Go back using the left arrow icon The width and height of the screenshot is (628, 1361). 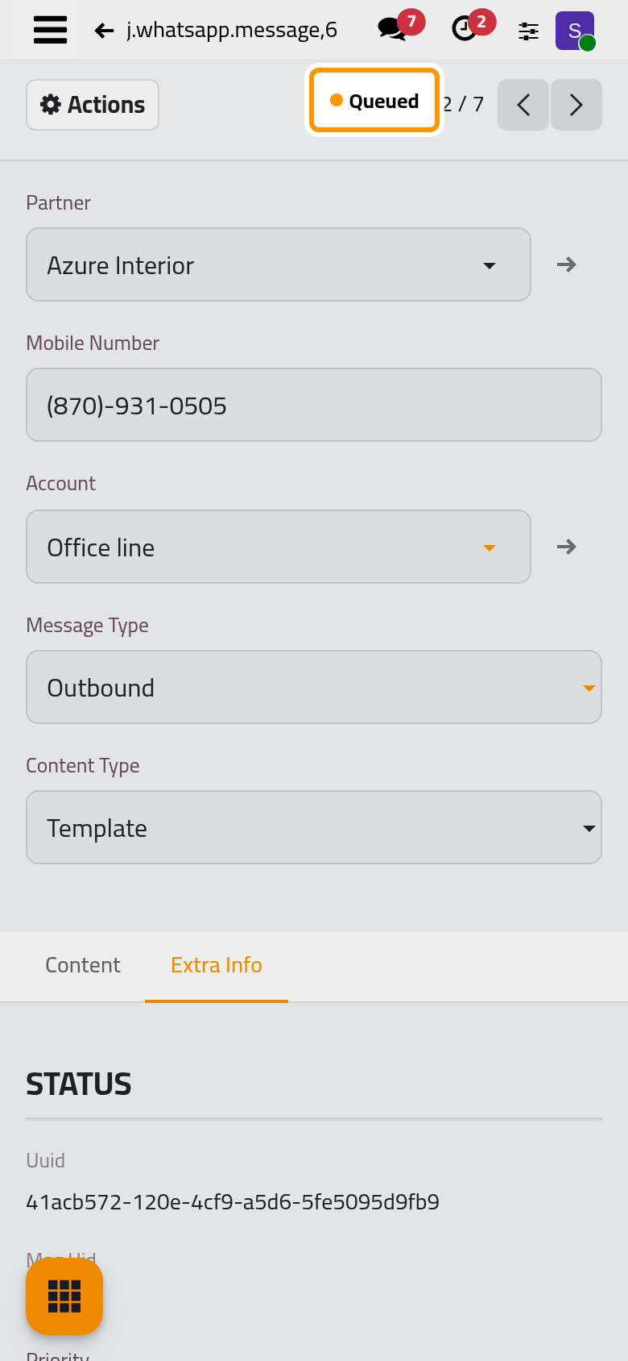(104, 31)
